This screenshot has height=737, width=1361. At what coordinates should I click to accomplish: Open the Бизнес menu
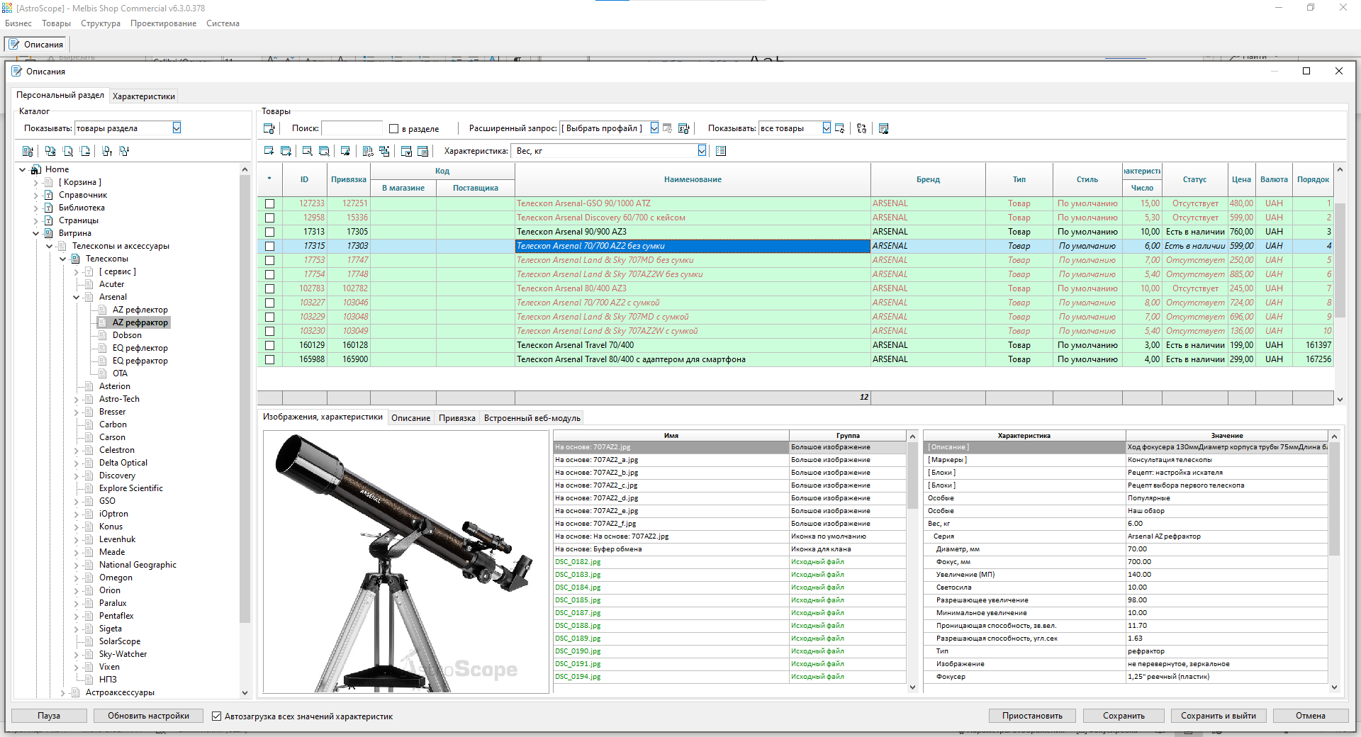pos(18,23)
